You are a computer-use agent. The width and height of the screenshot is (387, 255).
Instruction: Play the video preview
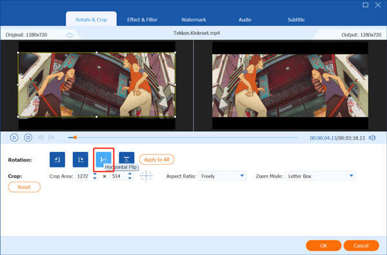[14, 137]
